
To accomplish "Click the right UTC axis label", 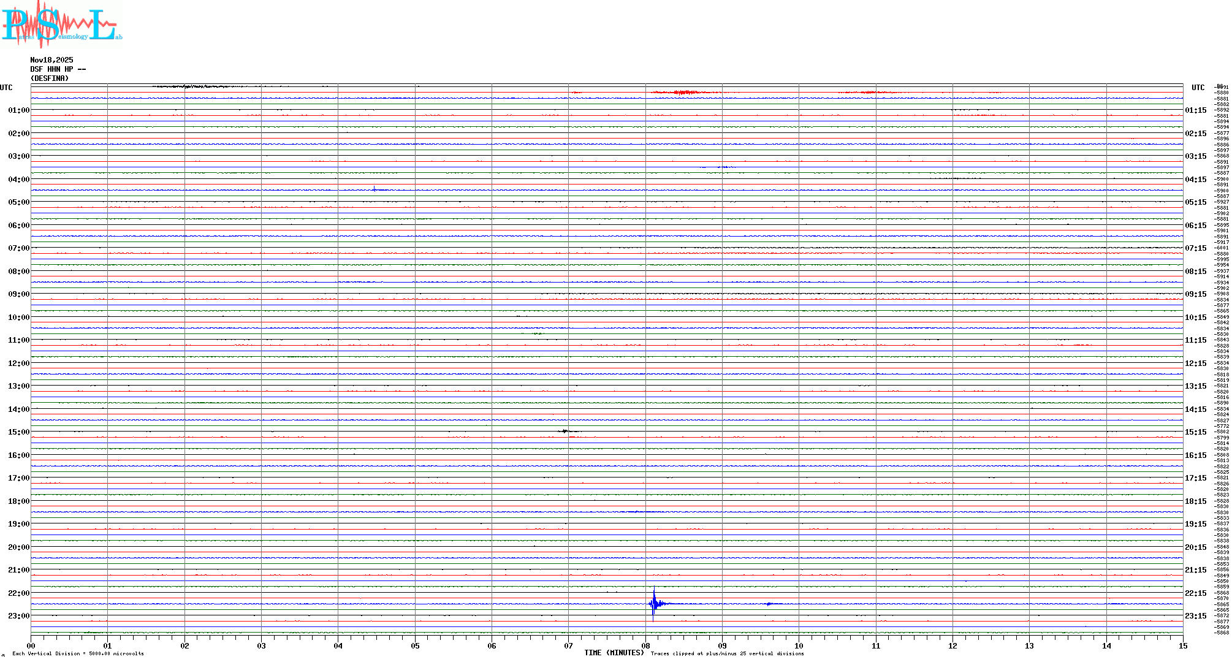I will [1198, 88].
